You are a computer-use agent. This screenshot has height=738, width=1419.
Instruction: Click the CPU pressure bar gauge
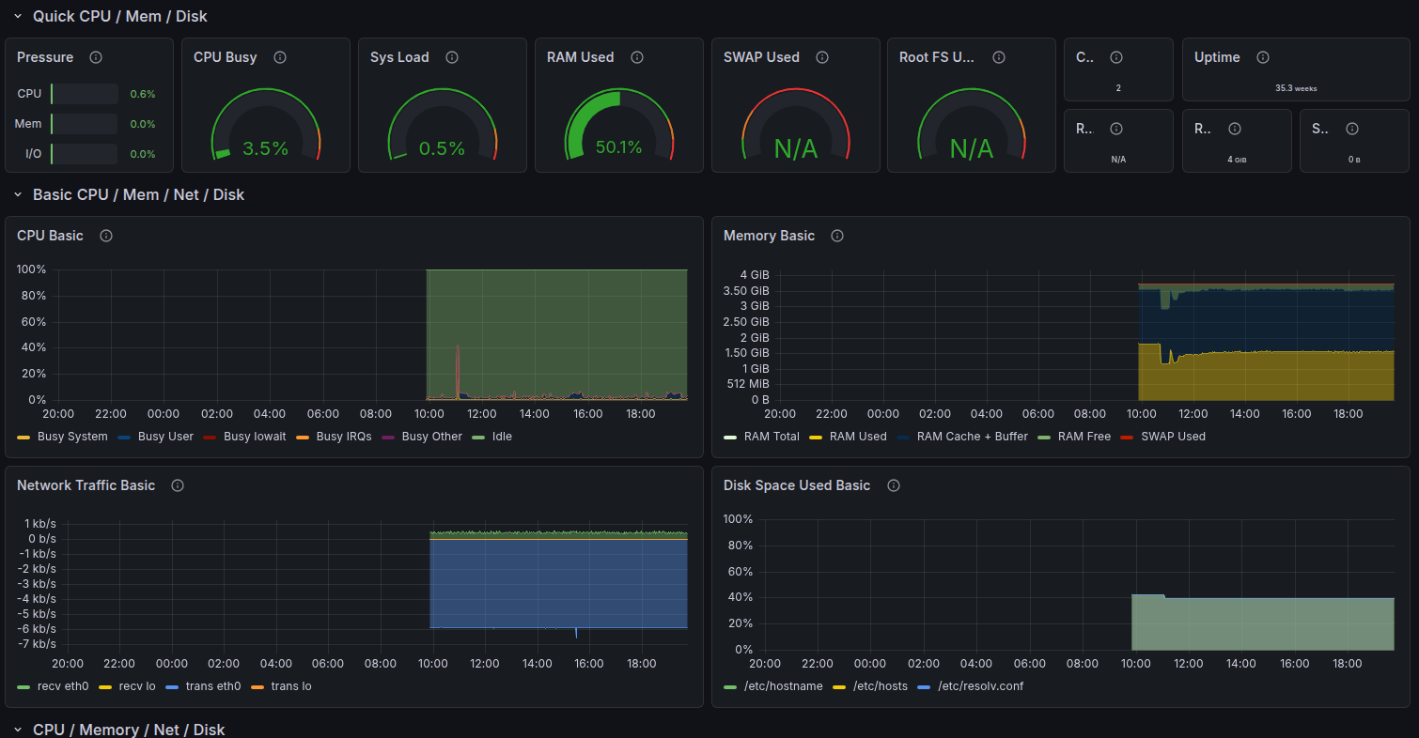pyautogui.click(x=85, y=94)
